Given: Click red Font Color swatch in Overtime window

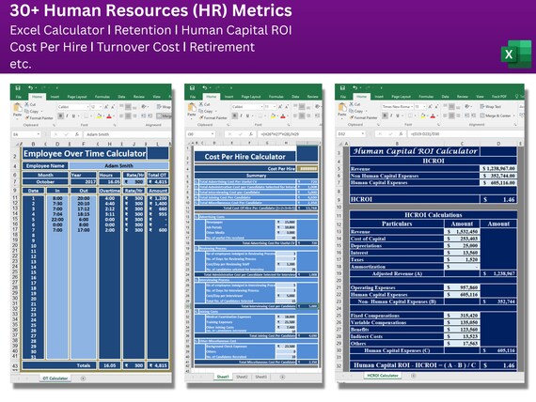Looking at the screenshot, I should (109, 116).
